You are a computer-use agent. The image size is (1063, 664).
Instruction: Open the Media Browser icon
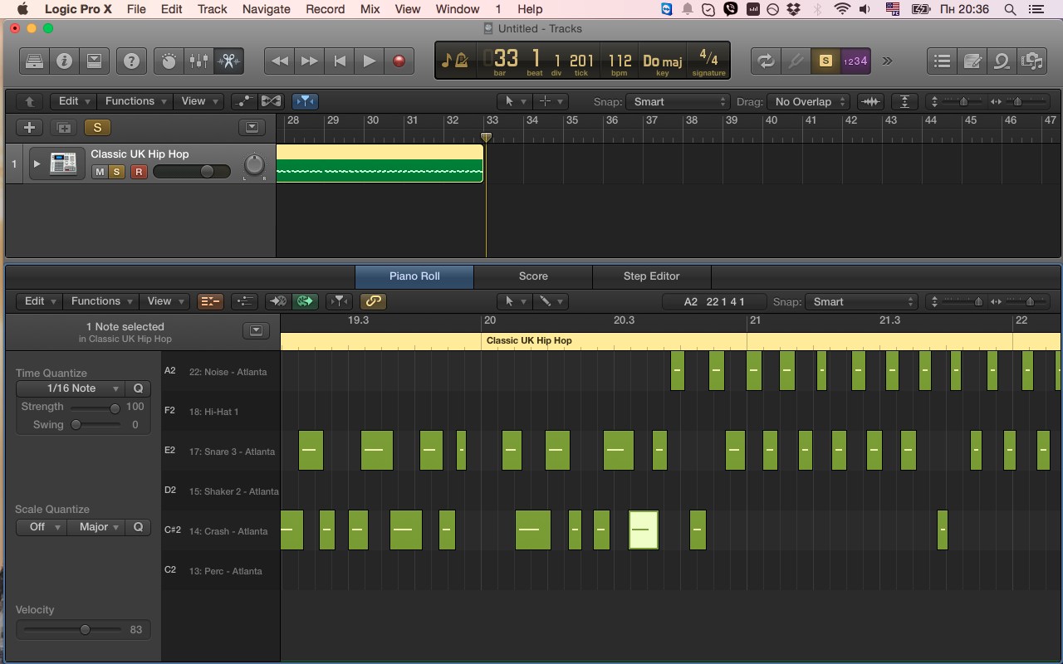(x=1031, y=61)
